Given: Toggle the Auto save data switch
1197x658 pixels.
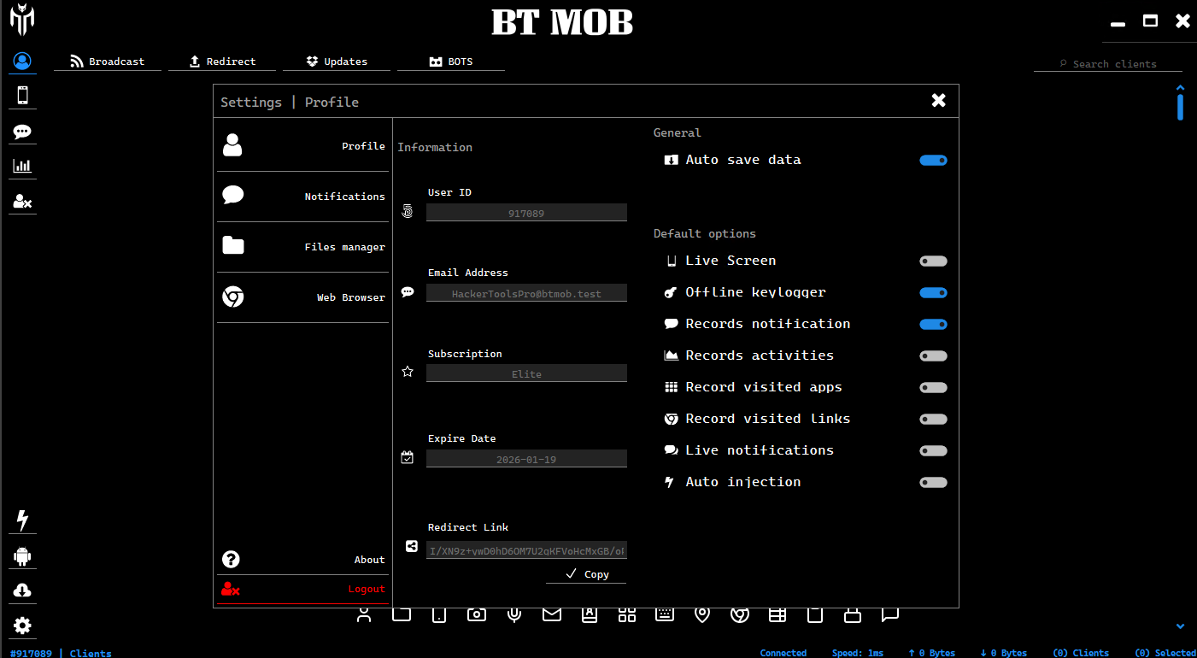Looking at the screenshot, I should tap(933, 160).
